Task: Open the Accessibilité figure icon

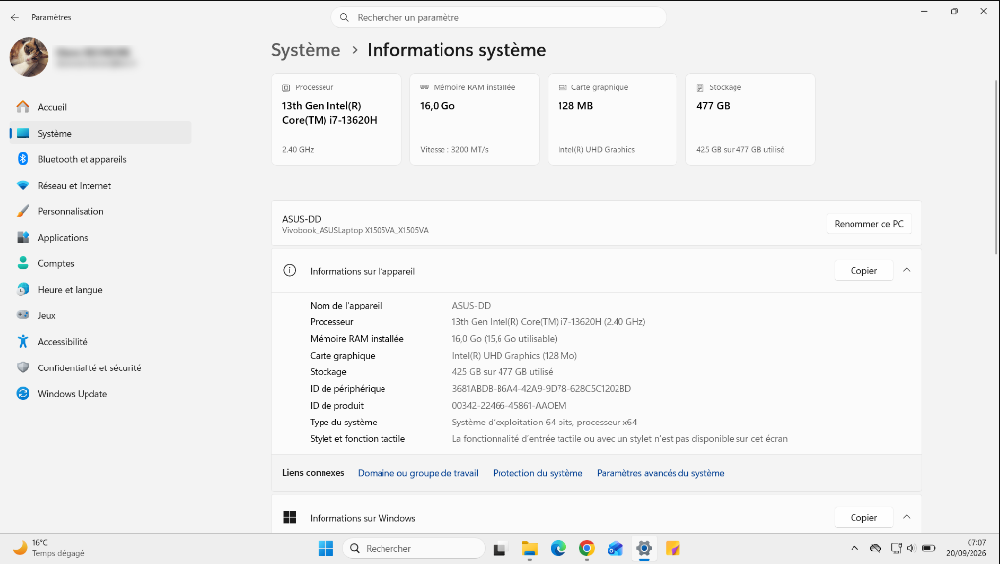Action: coord(23,342)
